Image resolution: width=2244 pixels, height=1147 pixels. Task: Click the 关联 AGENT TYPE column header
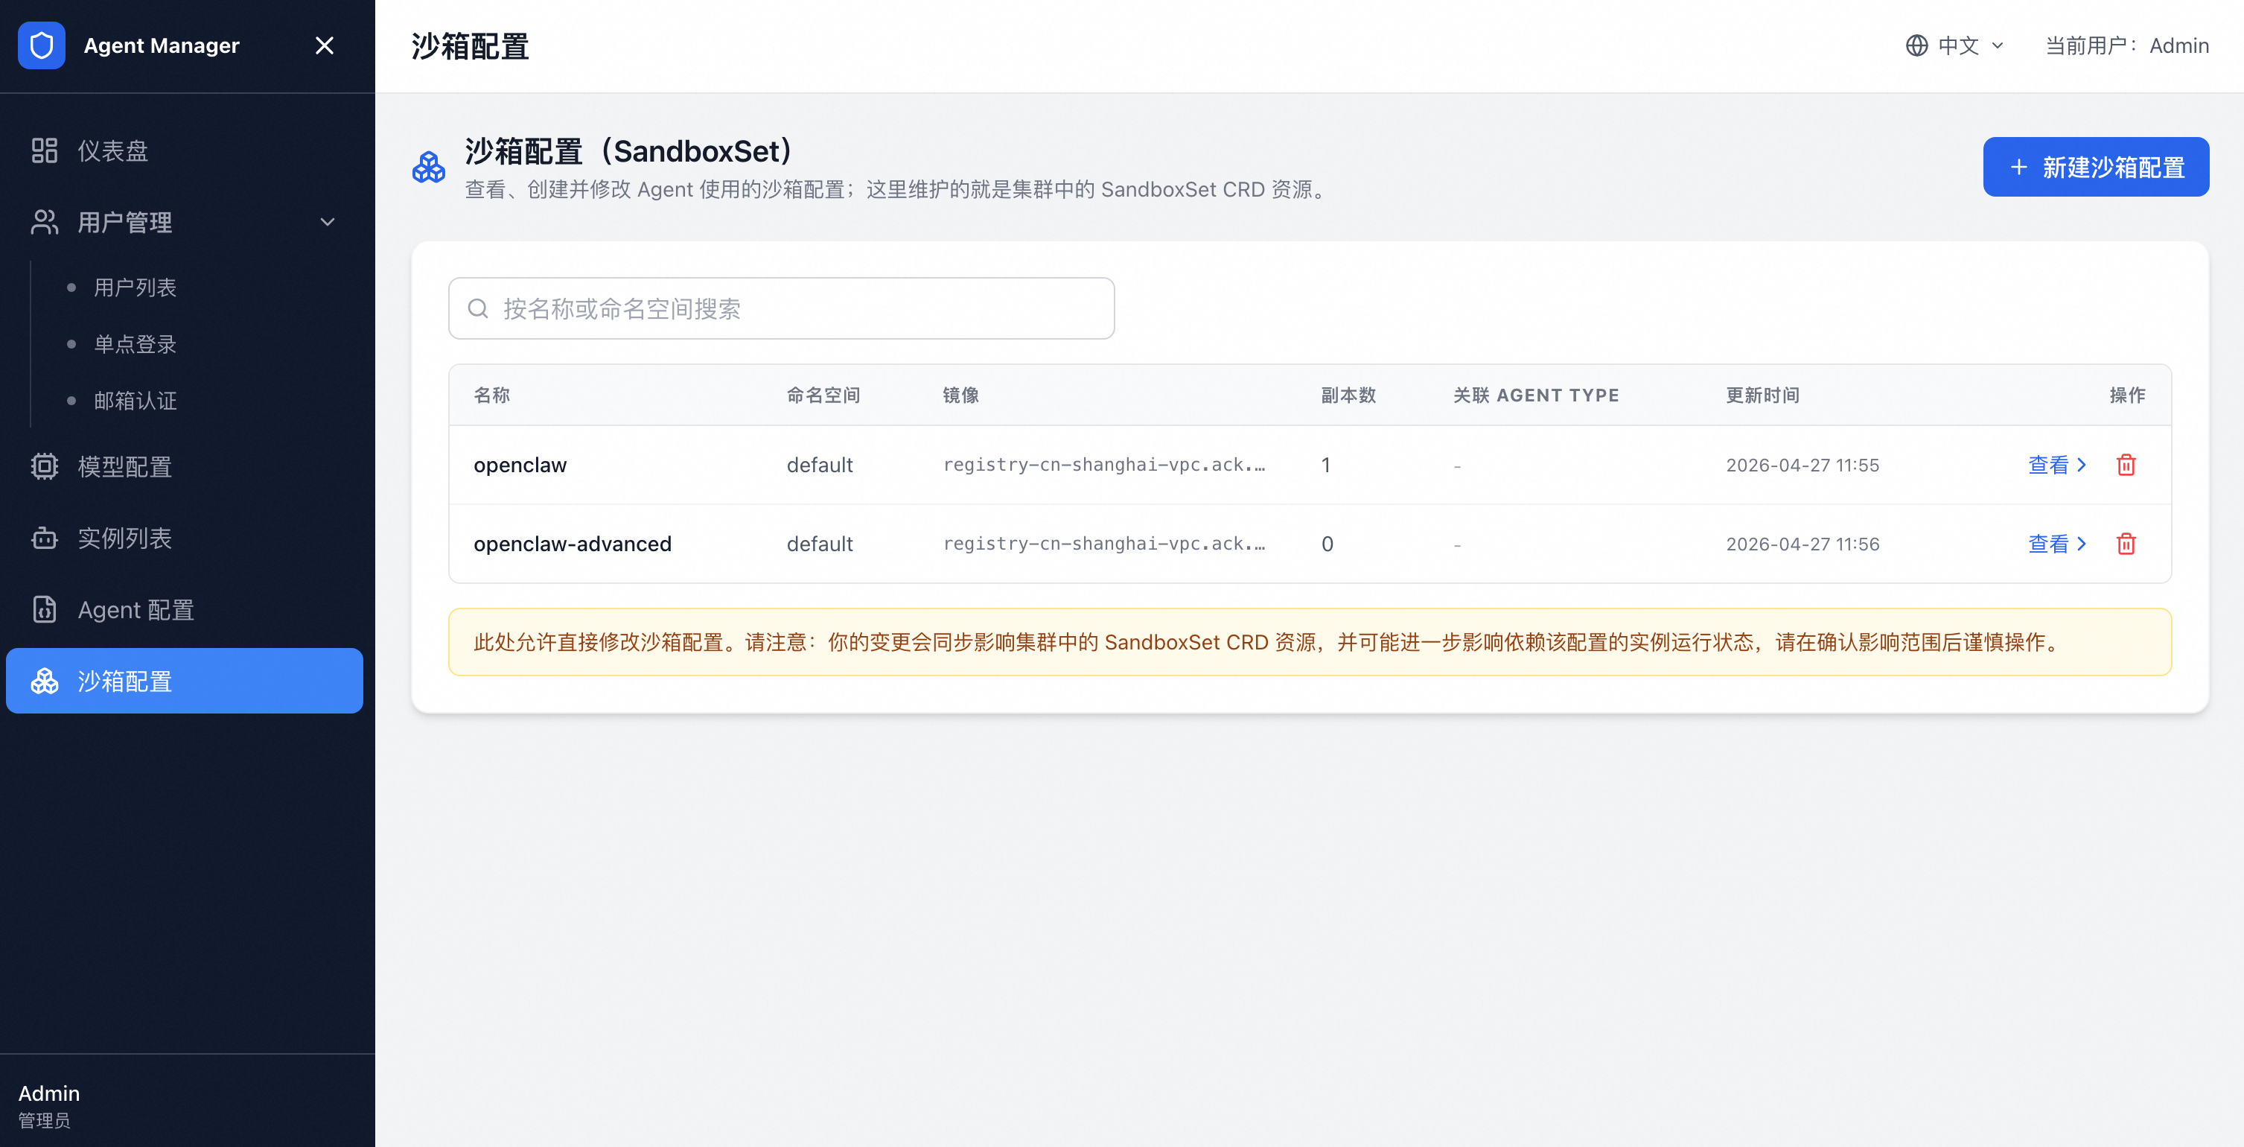pos(1536,395)
